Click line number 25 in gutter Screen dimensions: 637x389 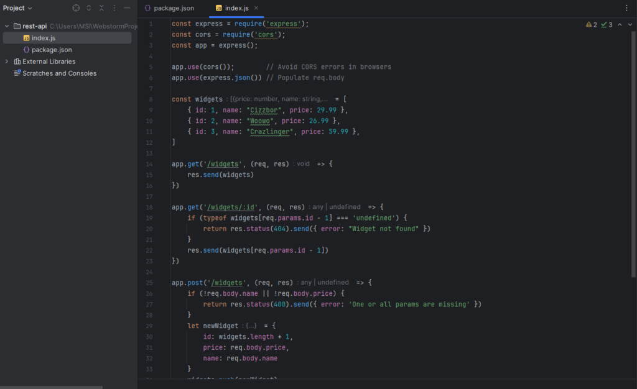(x=149, y=283)
